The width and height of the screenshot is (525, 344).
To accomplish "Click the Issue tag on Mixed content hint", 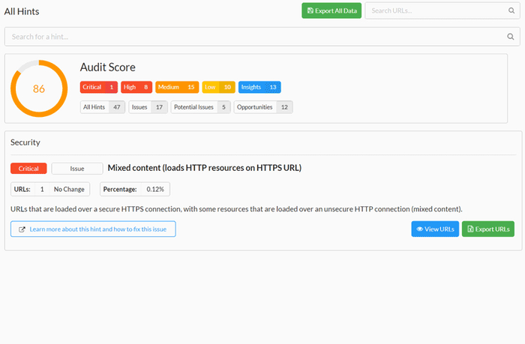I will (77, 169).
